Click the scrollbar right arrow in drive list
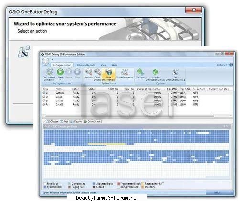Image resolution: width=239 pixels, height=201 pixels. (231, 115)
